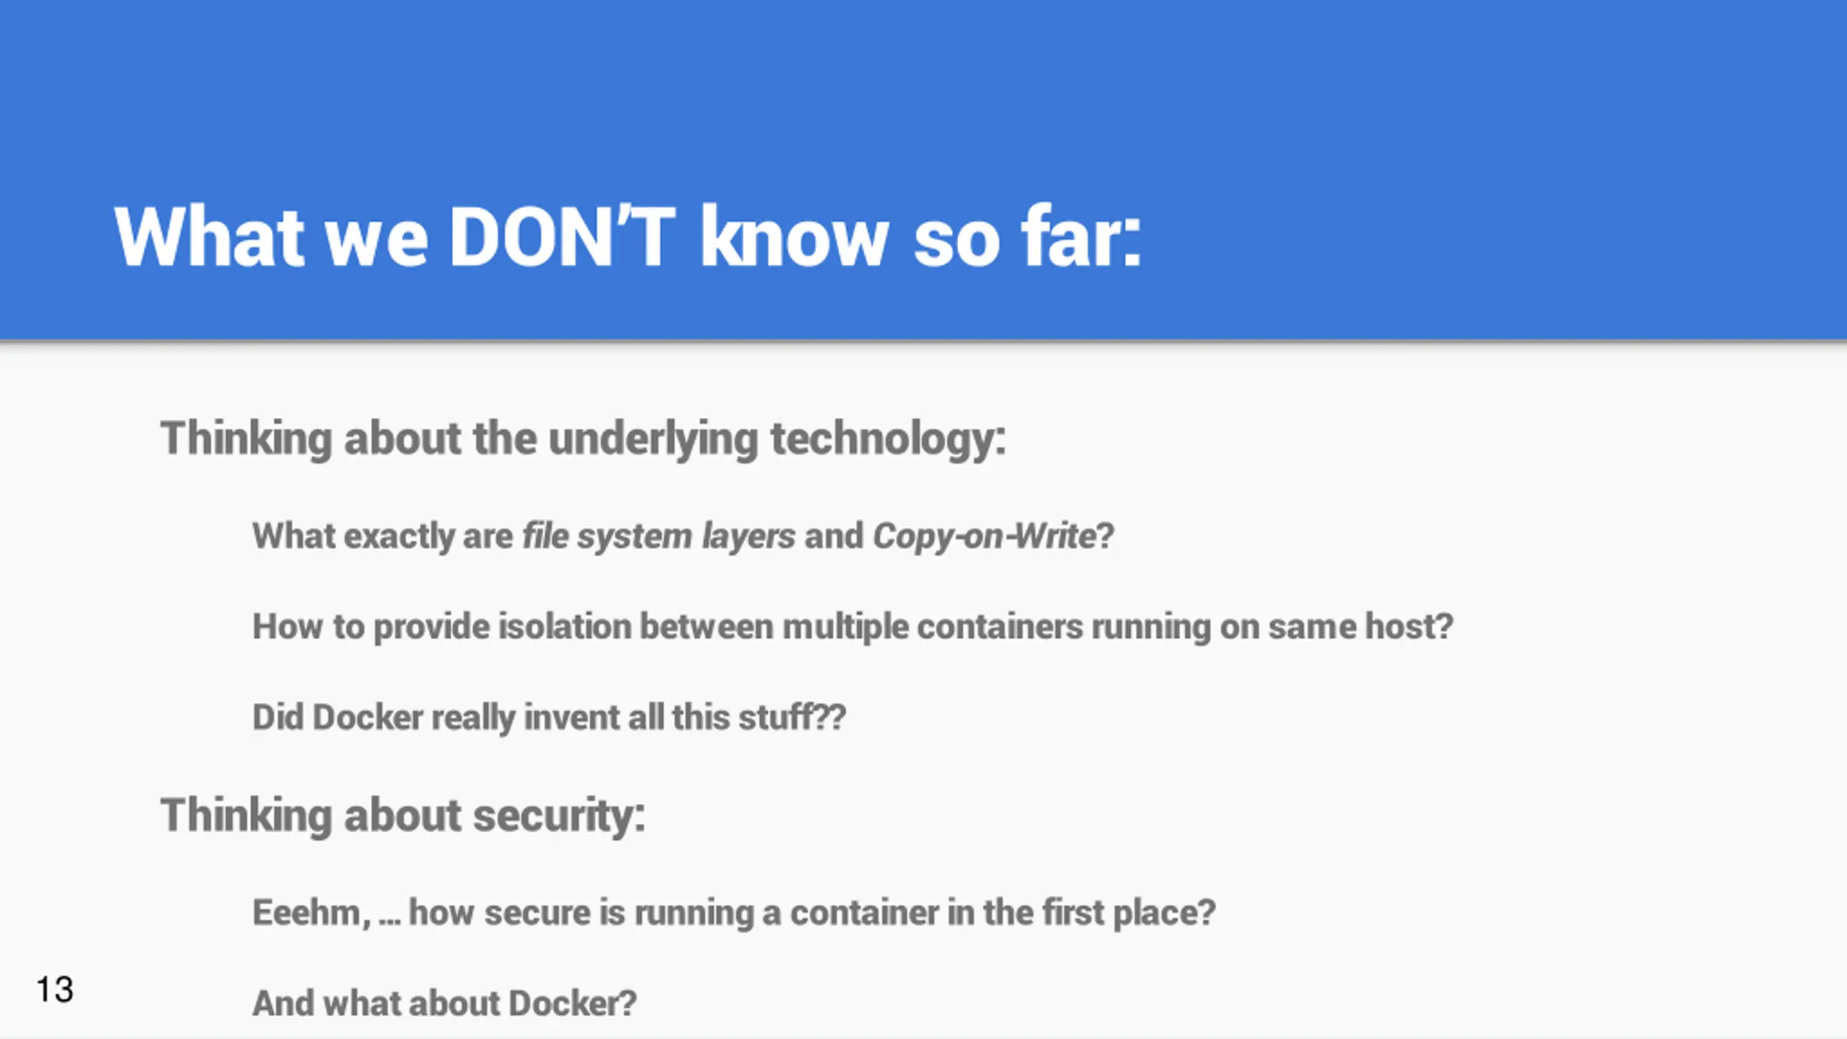Select the 'What exactly are' text
The height and width of the screenshot is (1039, 1847).
pos(382,537)
